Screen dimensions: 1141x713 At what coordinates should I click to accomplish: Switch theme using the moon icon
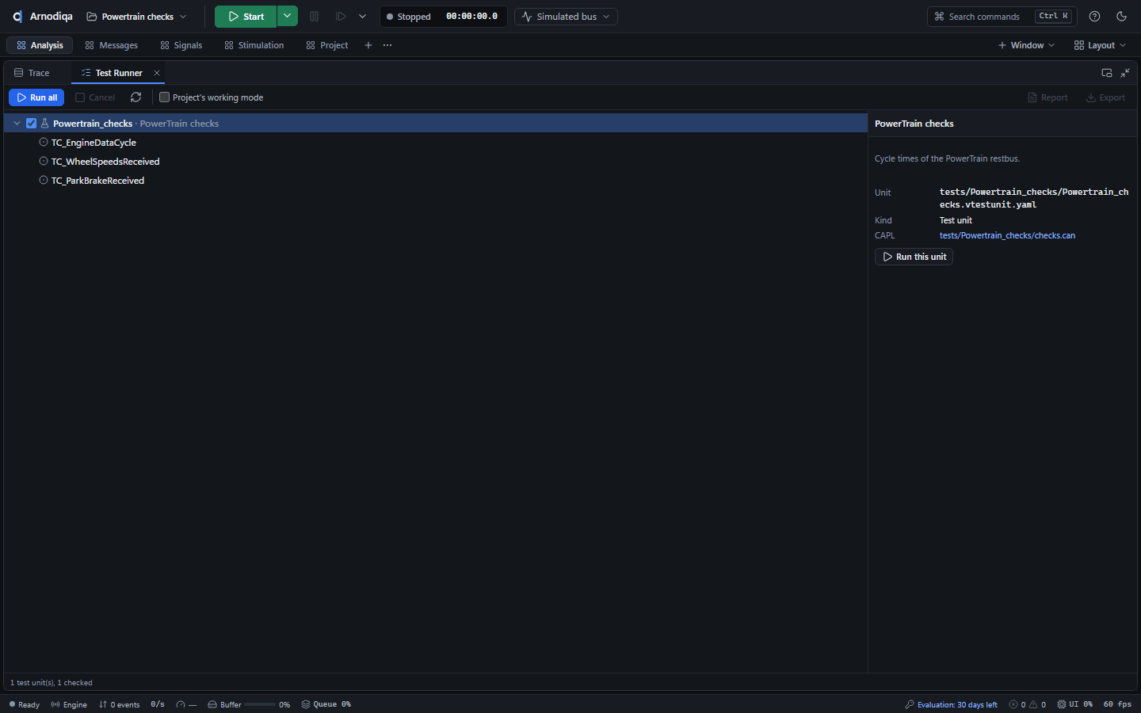point(1121,17)
